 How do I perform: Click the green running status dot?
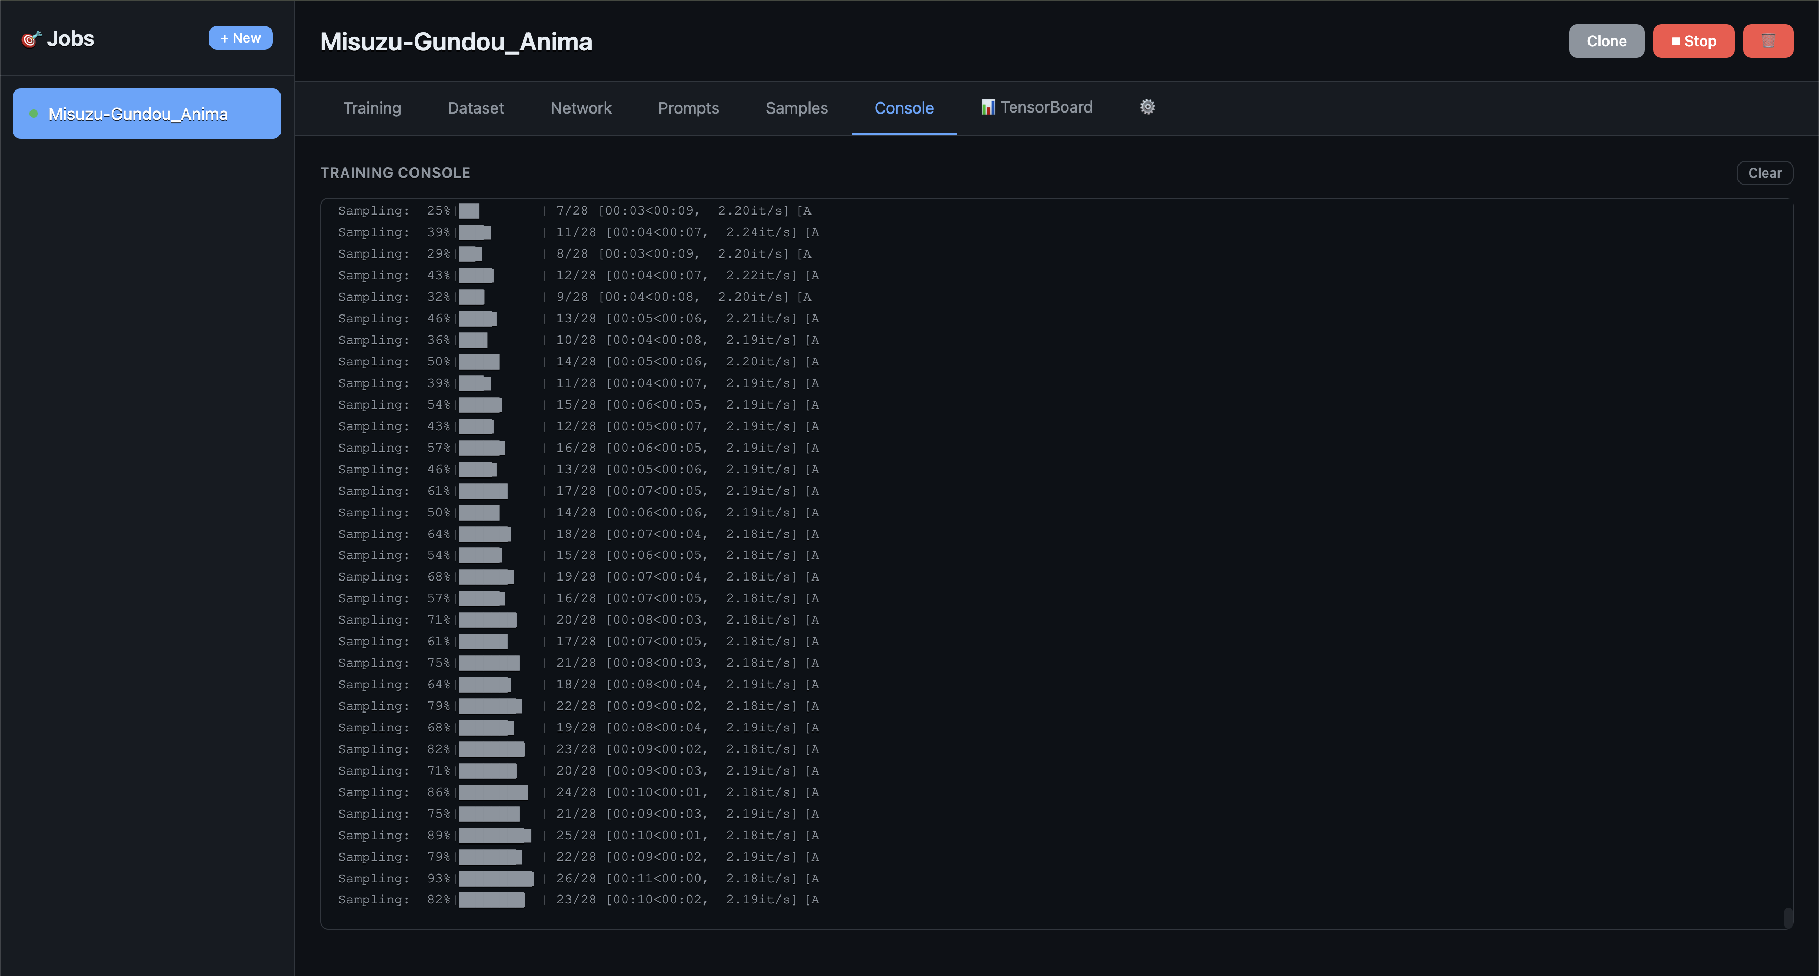[33, 114]
